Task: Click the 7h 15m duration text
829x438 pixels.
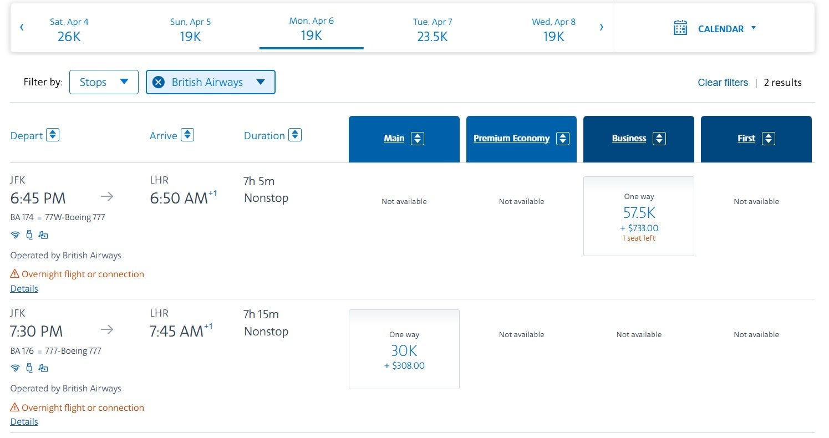Action: 261,314
